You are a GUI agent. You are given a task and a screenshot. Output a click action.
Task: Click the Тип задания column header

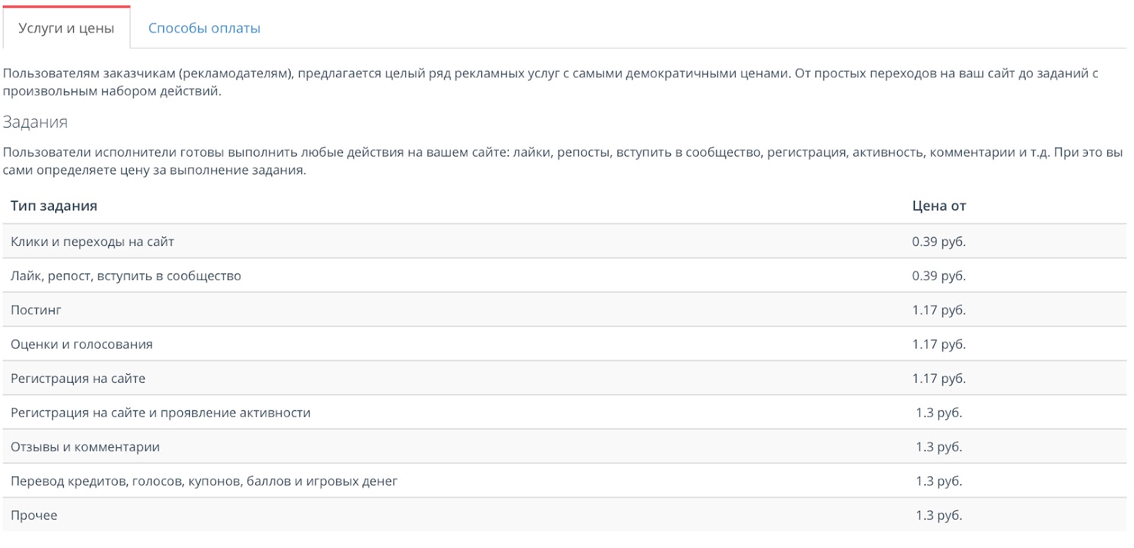[54, 206]
